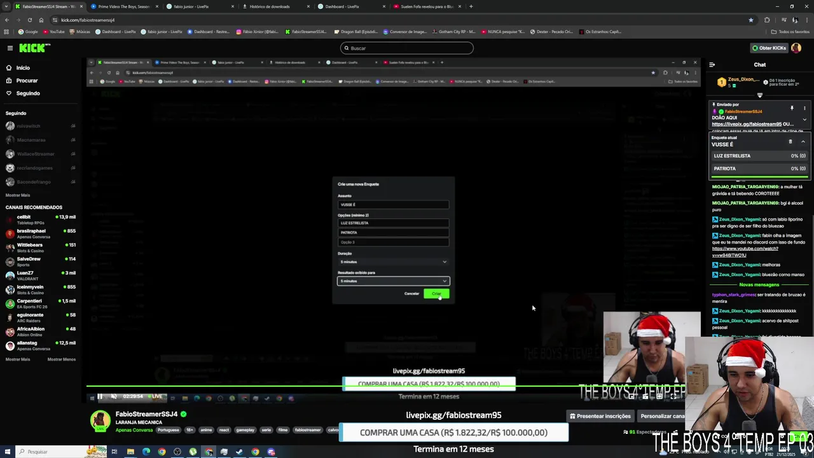
Task: Open allanstag recommended channel
Action: 41,345
